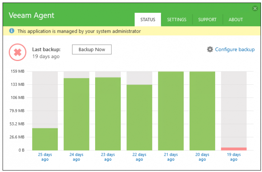The height and width of the screenshot is (172, 262).
Task: Select the Status tab
Action: point(148,20)
